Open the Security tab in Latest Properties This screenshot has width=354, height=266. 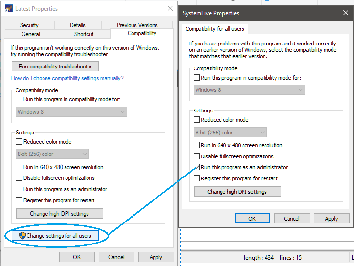[x=29, y=25]
